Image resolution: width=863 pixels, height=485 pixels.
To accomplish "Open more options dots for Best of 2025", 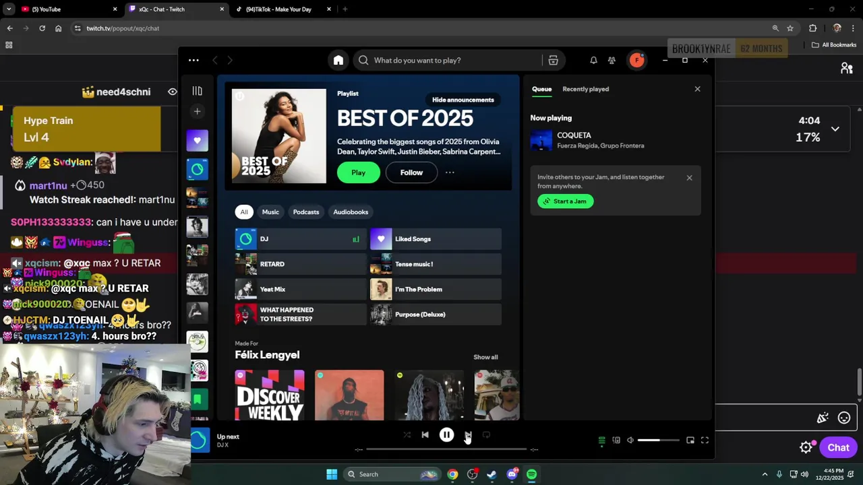I will [x=450, y=172].
